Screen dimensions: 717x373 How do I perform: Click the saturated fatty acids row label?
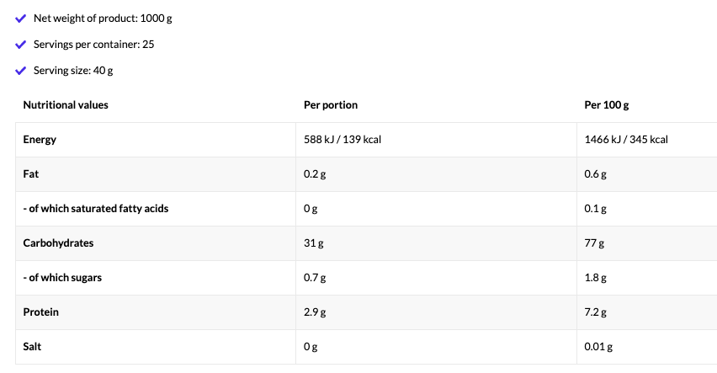click(x=95, y=208)
